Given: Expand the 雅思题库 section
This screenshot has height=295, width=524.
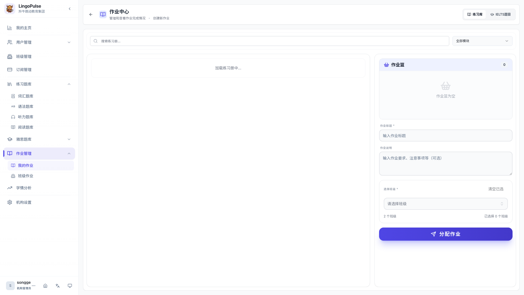Looking at the screenshot, I should pyautogui.click(x=69, y=139).
